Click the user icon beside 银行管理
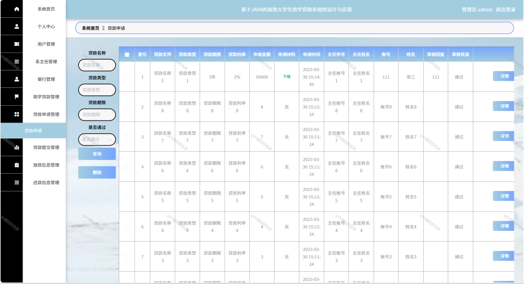Image resolution: width=524 pixels, height=284 pixels. 17,79
